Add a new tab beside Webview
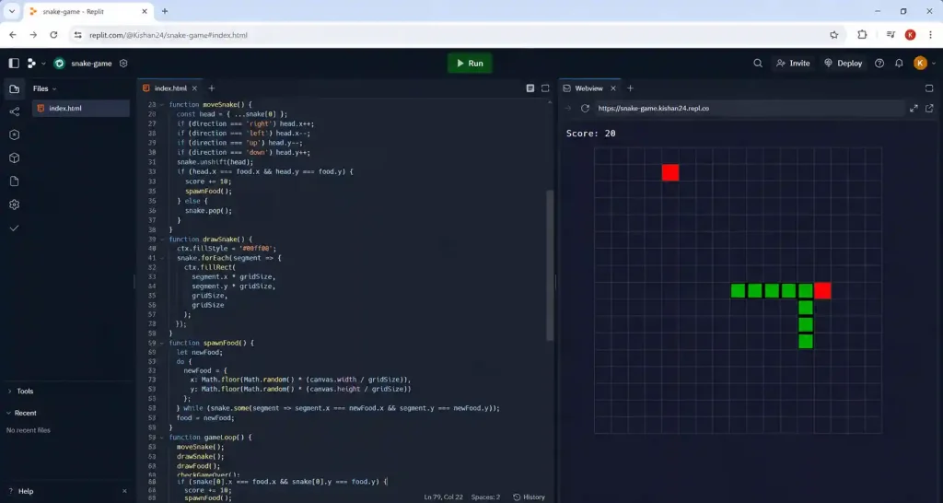This screenshot has height=503, width=943. (630, 88)
